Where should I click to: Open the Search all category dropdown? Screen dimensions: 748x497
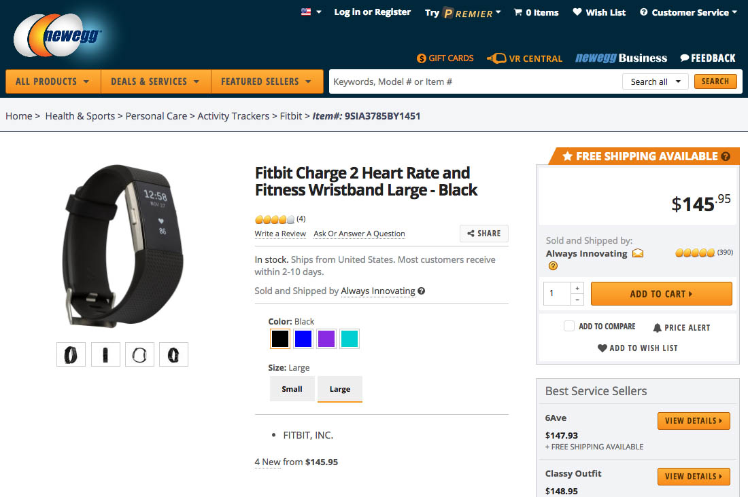(655, 81)
